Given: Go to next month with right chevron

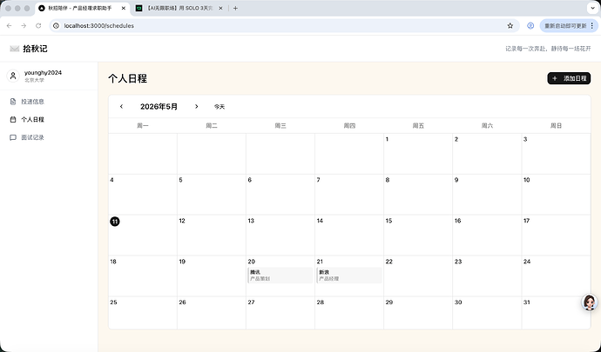Looking at the screenshot, I should click(x=196, y=106).
